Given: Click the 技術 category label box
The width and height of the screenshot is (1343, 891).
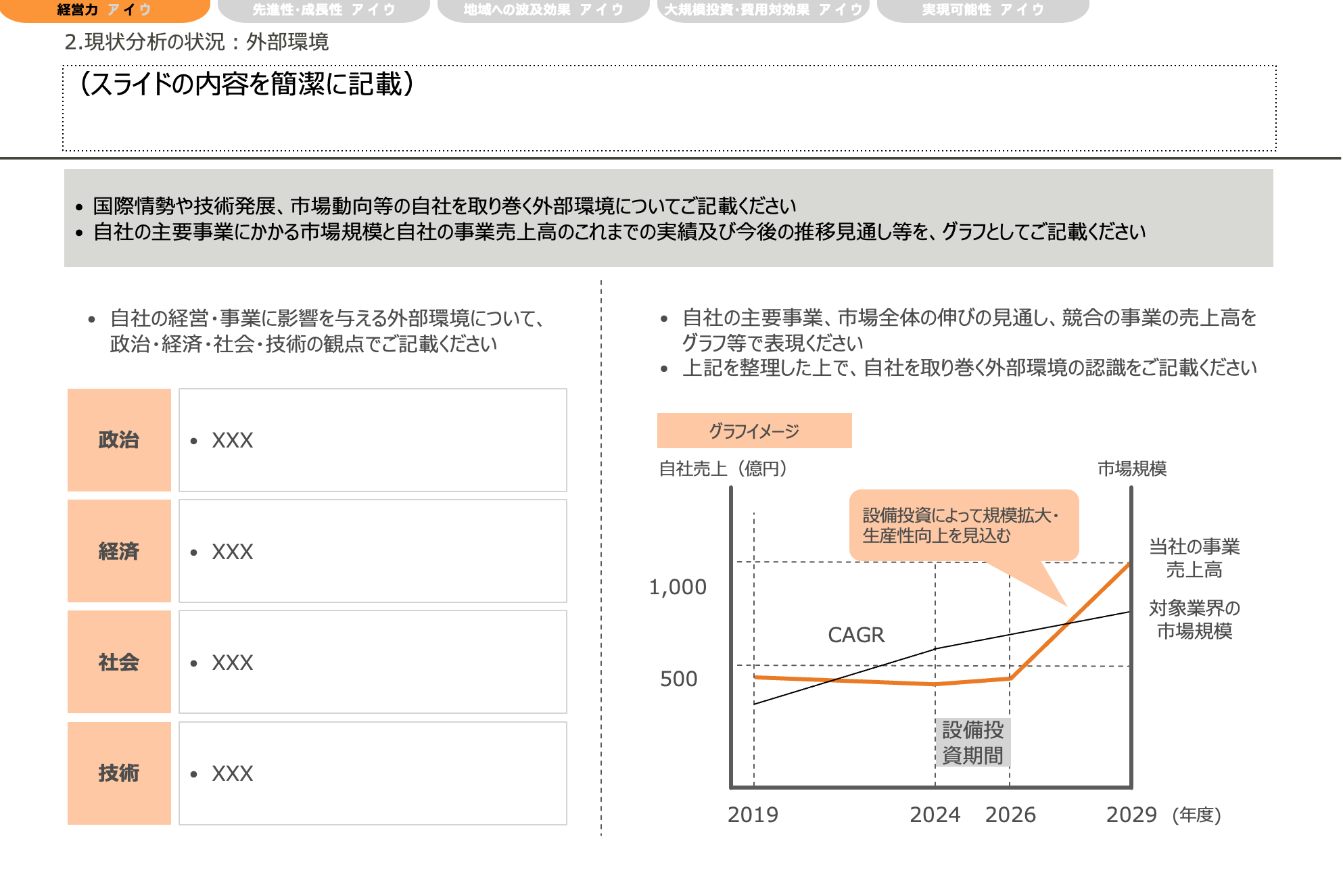Looking at the screenshot, I should tap(119, 773).
